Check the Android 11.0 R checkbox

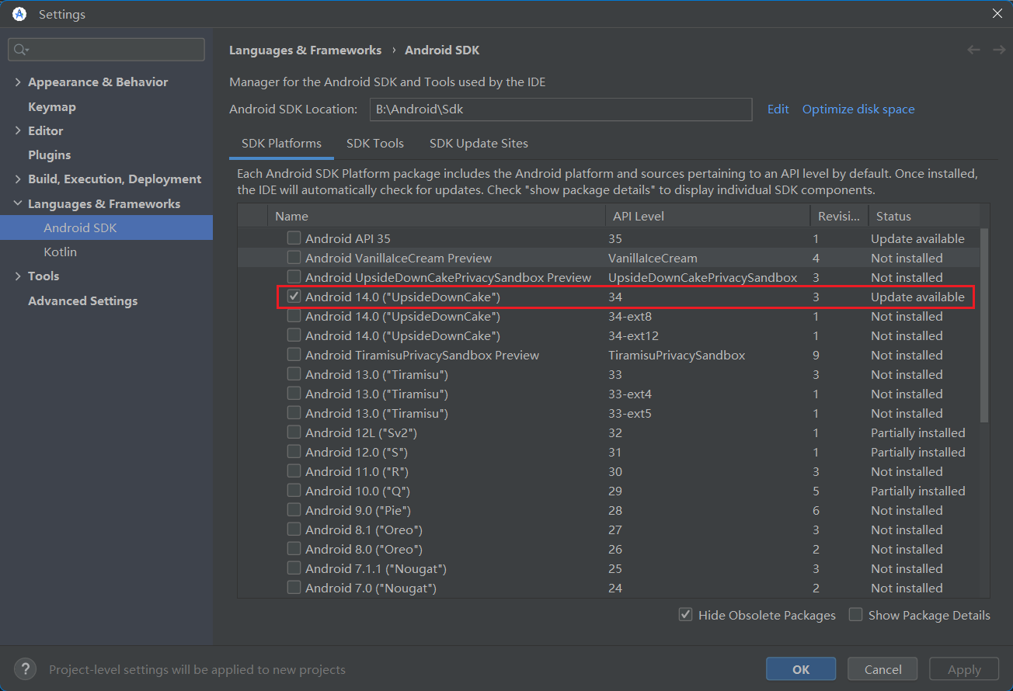click(x=294, y=471)
